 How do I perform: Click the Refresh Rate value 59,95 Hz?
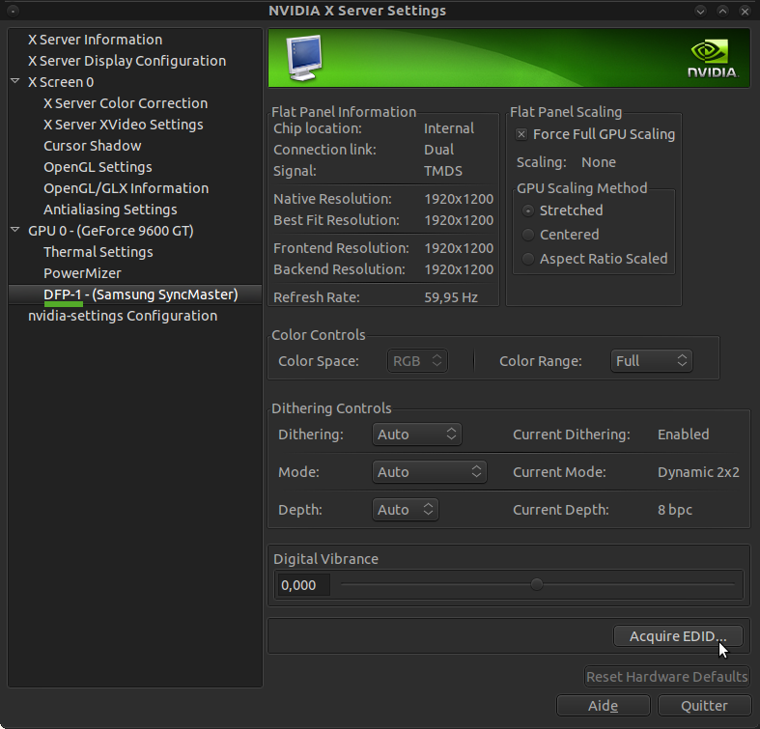451,297
